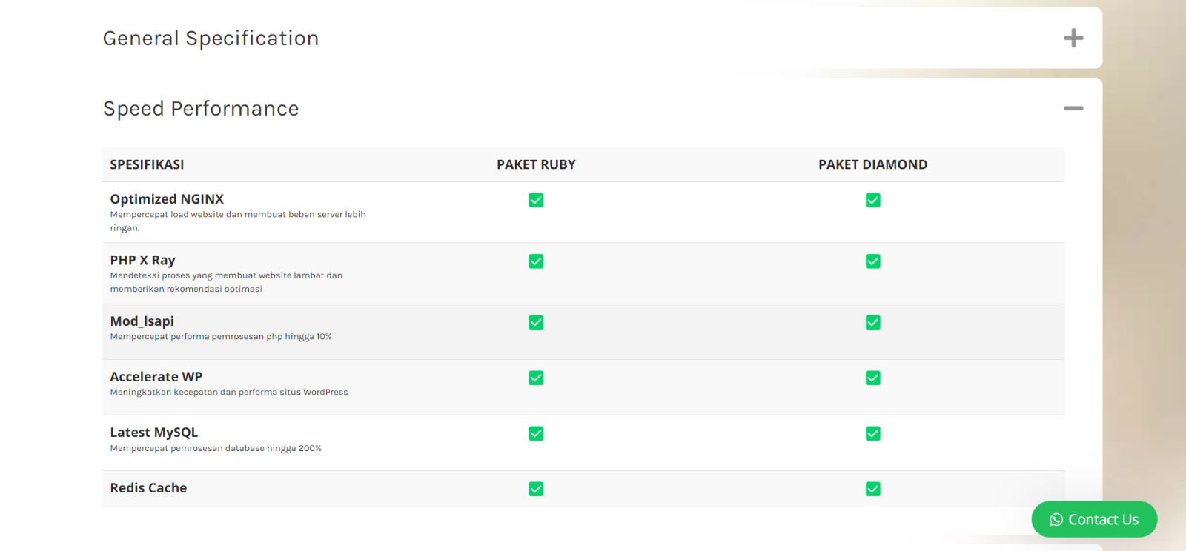The image size is (1186, 551).
Task: Select the Accelerate WP feature title
Action: coord(156,377)
